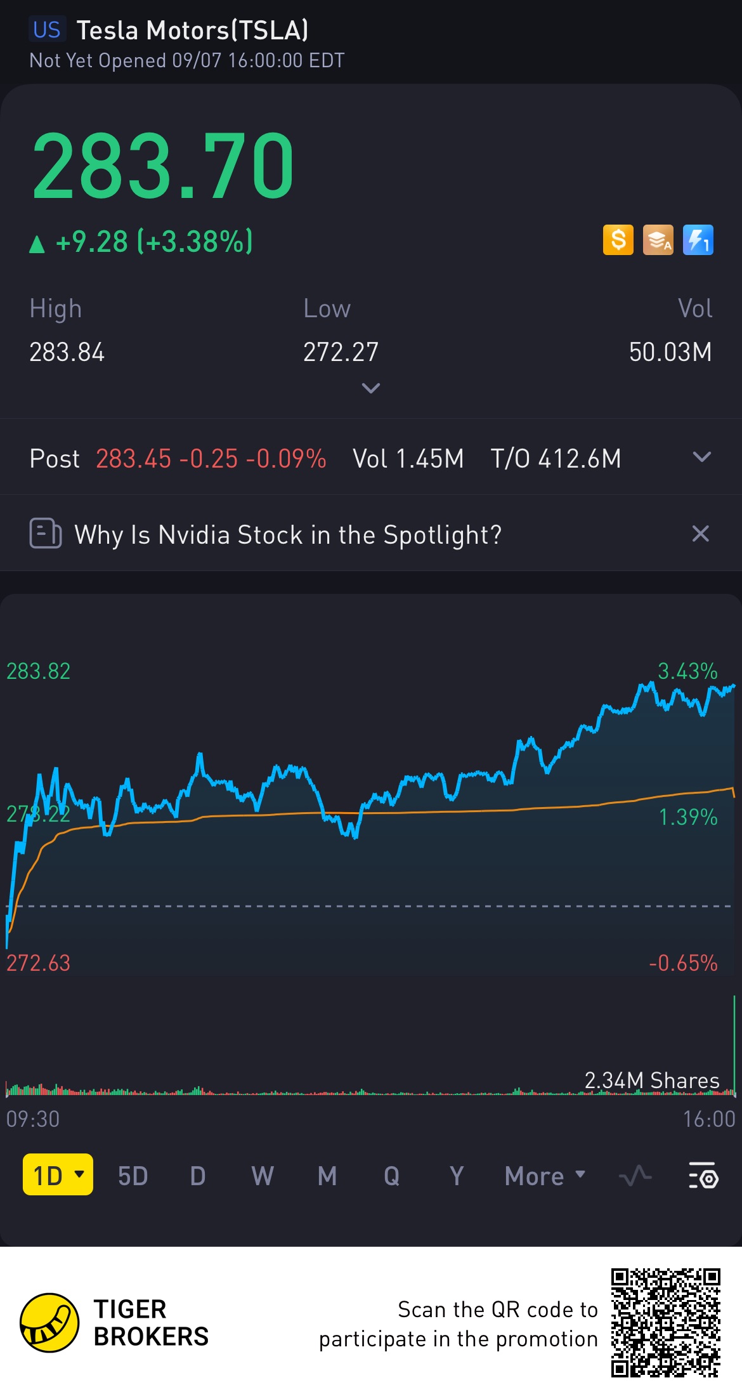Open chart settings icon beside timeframes
742x1399 pixels.
[703, 1176]
